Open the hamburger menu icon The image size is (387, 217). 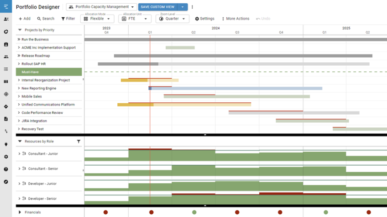click(6, 6)
